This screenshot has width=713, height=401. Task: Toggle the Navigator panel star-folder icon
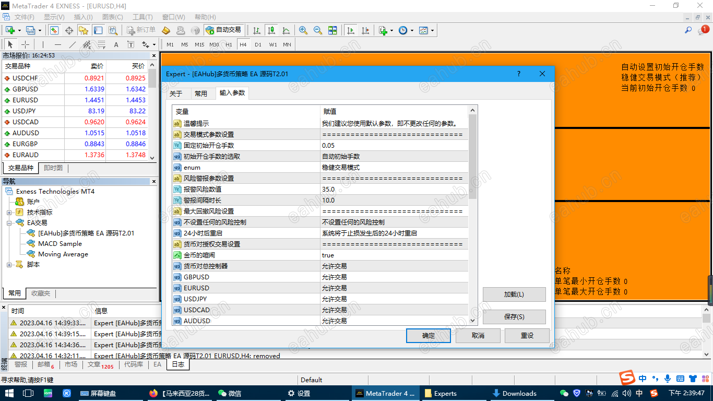click(85, 30)
